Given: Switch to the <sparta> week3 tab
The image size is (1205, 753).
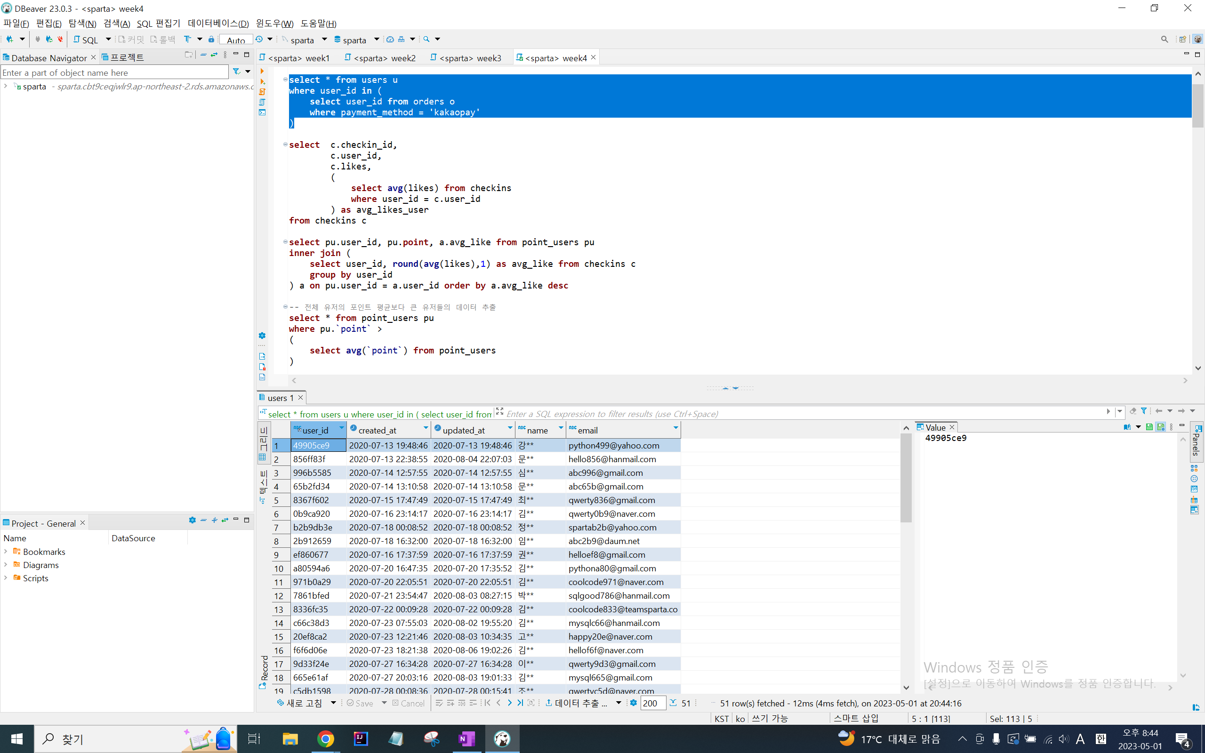Looking at the screenshot, I should click(x=466, y=58).
